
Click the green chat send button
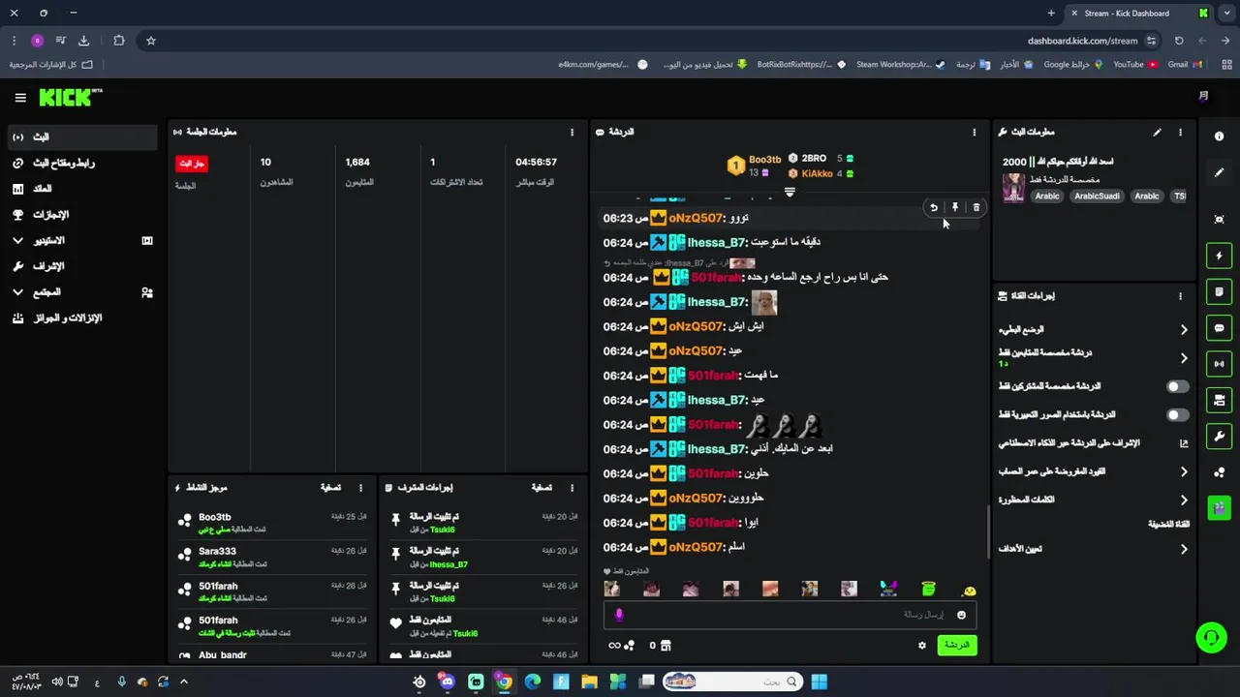957,645
